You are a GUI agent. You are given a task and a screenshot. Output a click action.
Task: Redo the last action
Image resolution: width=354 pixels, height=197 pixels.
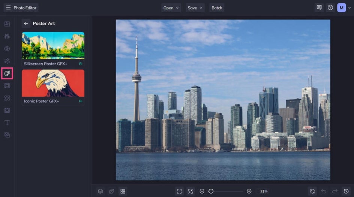[x=335, y=191]
